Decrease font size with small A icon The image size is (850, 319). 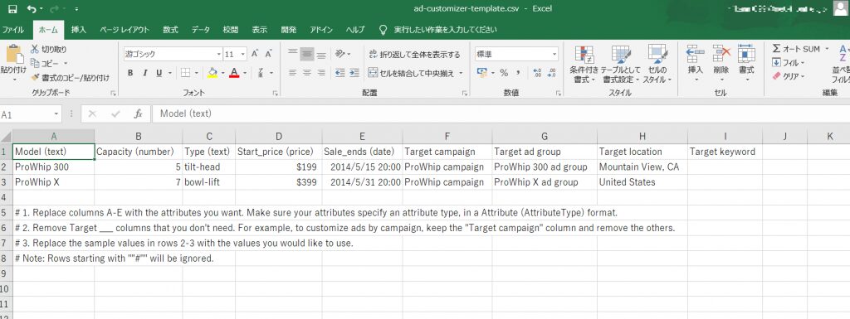pyautogui.click(x=268, y=54)
